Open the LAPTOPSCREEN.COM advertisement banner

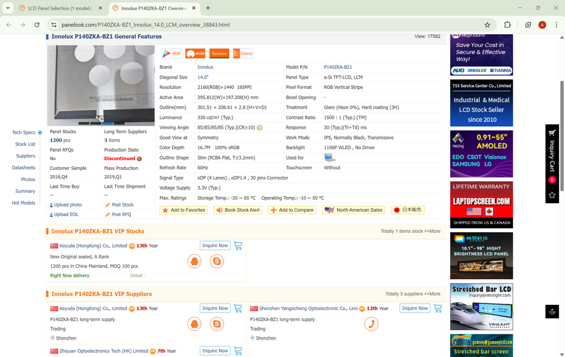[482, 205]
